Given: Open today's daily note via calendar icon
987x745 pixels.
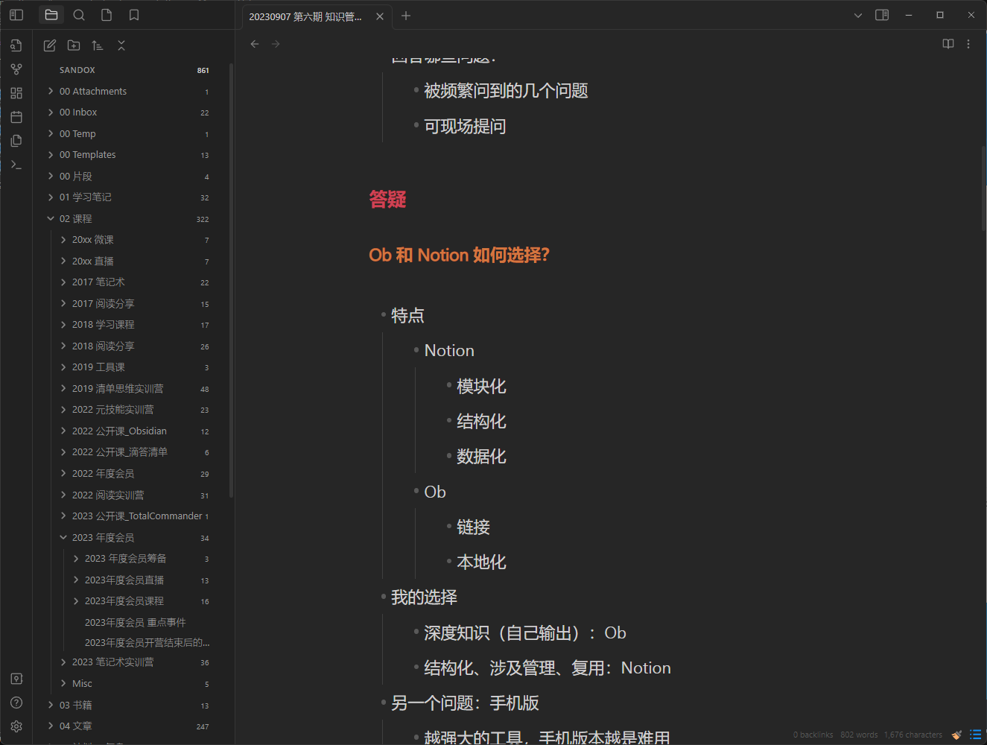Looking at the screenshot, I should pos(16,117).
